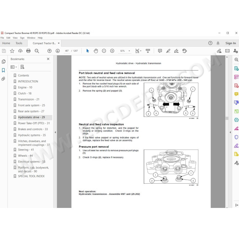239x239 pixels.
Task: Jump to Steering - 41 bookmark
Action: click(x=26, y=150)
